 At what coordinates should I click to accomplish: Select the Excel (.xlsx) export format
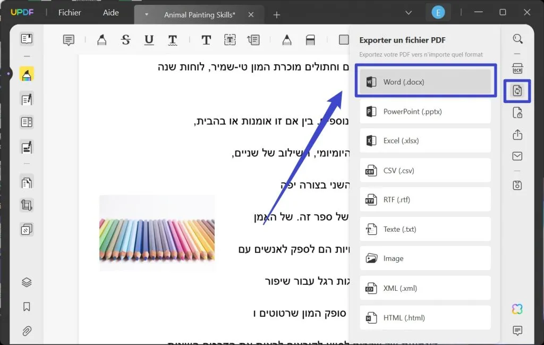click(425, 140)
